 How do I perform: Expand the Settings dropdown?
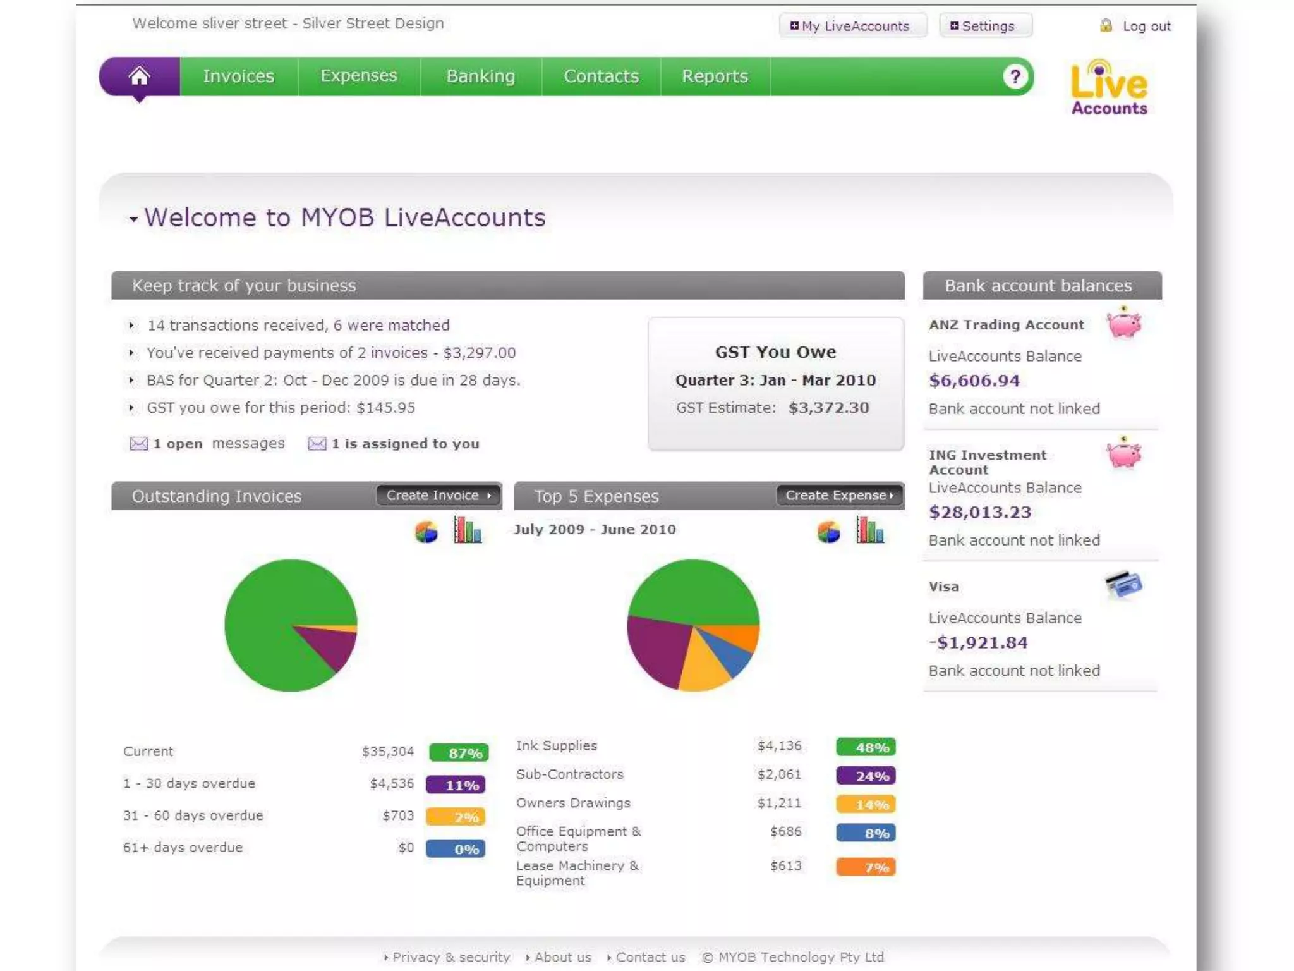coord(984,26)
